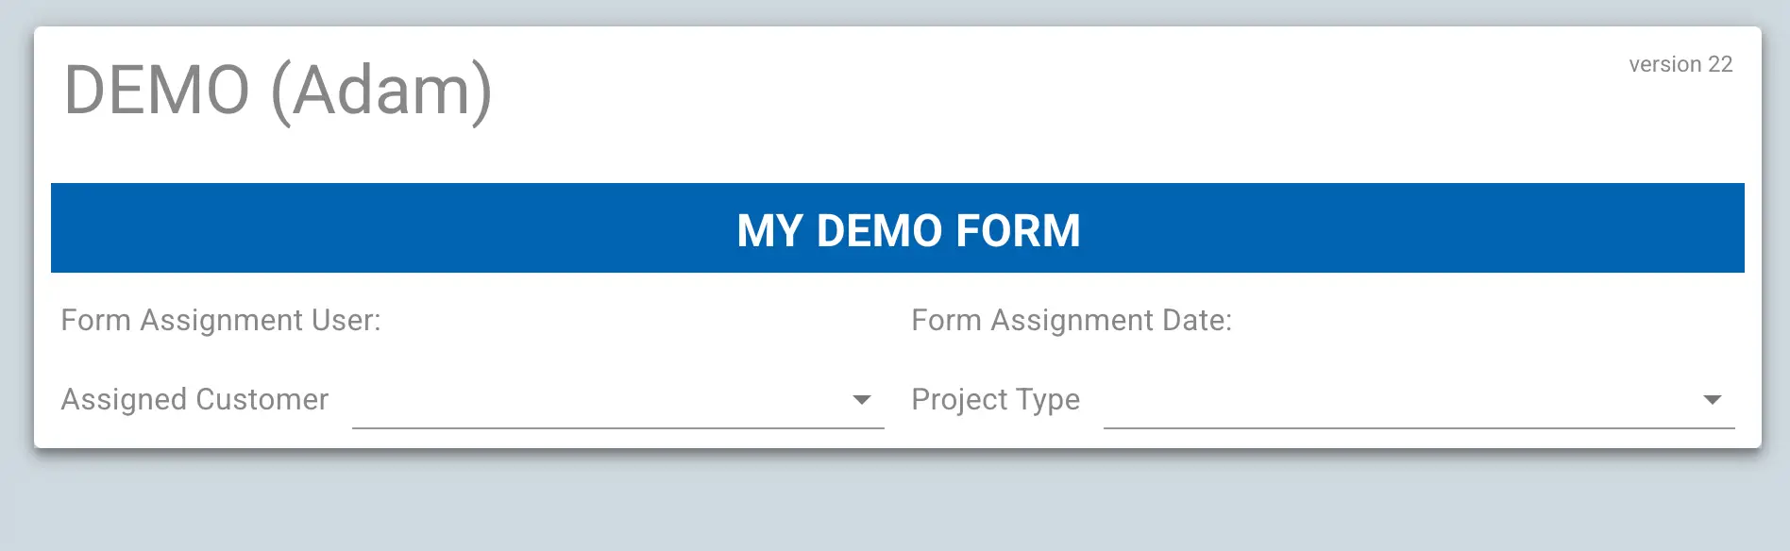Select the Form Assignment User label
The image size is (1790, 551).
click(x=221, y=320)
